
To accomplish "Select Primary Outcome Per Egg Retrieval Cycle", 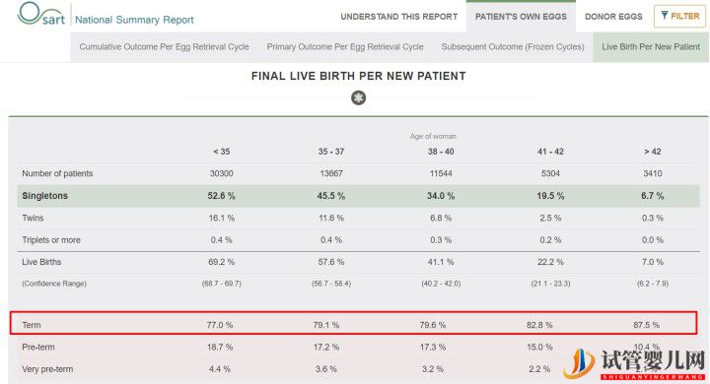I will (x=345, y=46).
